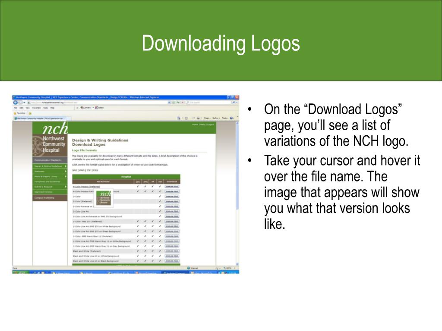This screenshot has height=331, width=442.
Task: Click the TIF format description link
Action: tap(89, 170)
